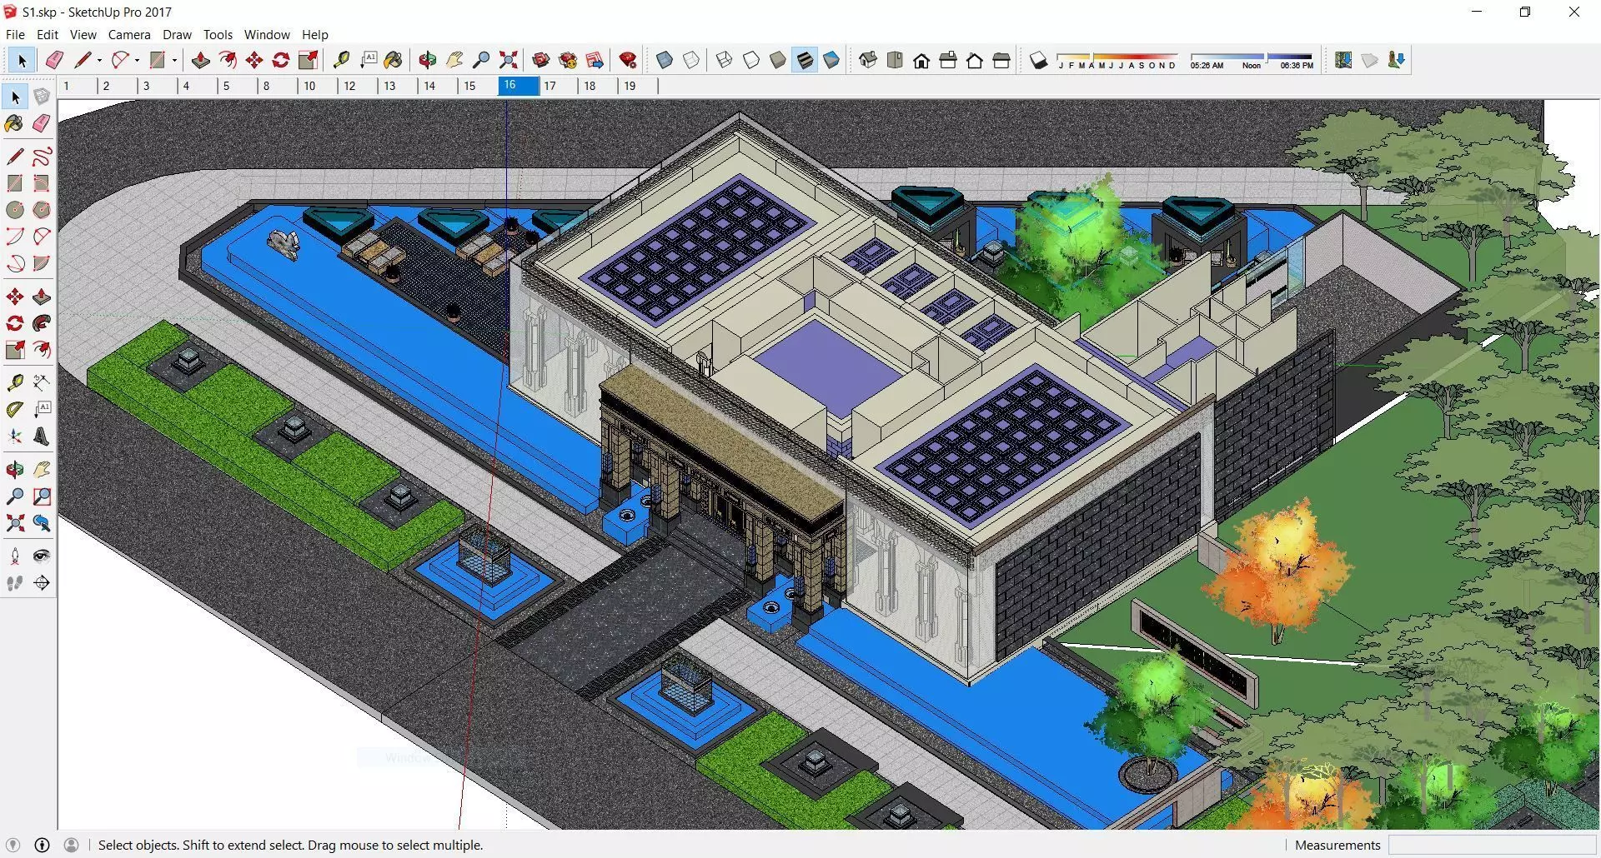This screenshot has height=858, width=1601.
Task: Open the Help menu
Action: coord(315,35)
